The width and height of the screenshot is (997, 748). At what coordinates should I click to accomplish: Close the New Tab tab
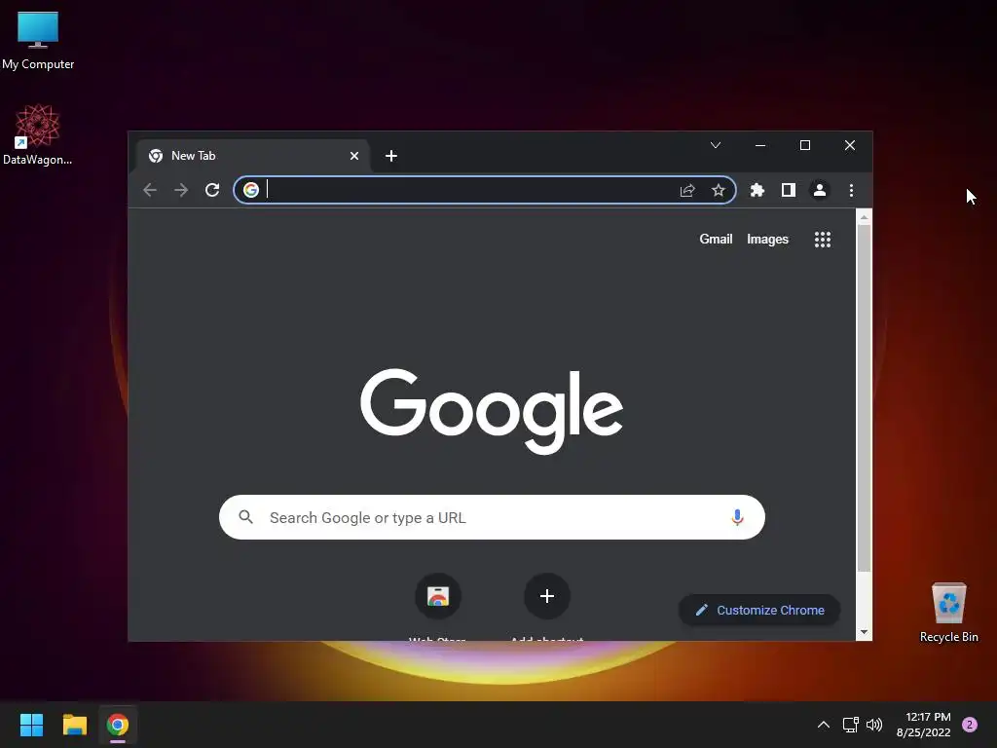point(354,156)
